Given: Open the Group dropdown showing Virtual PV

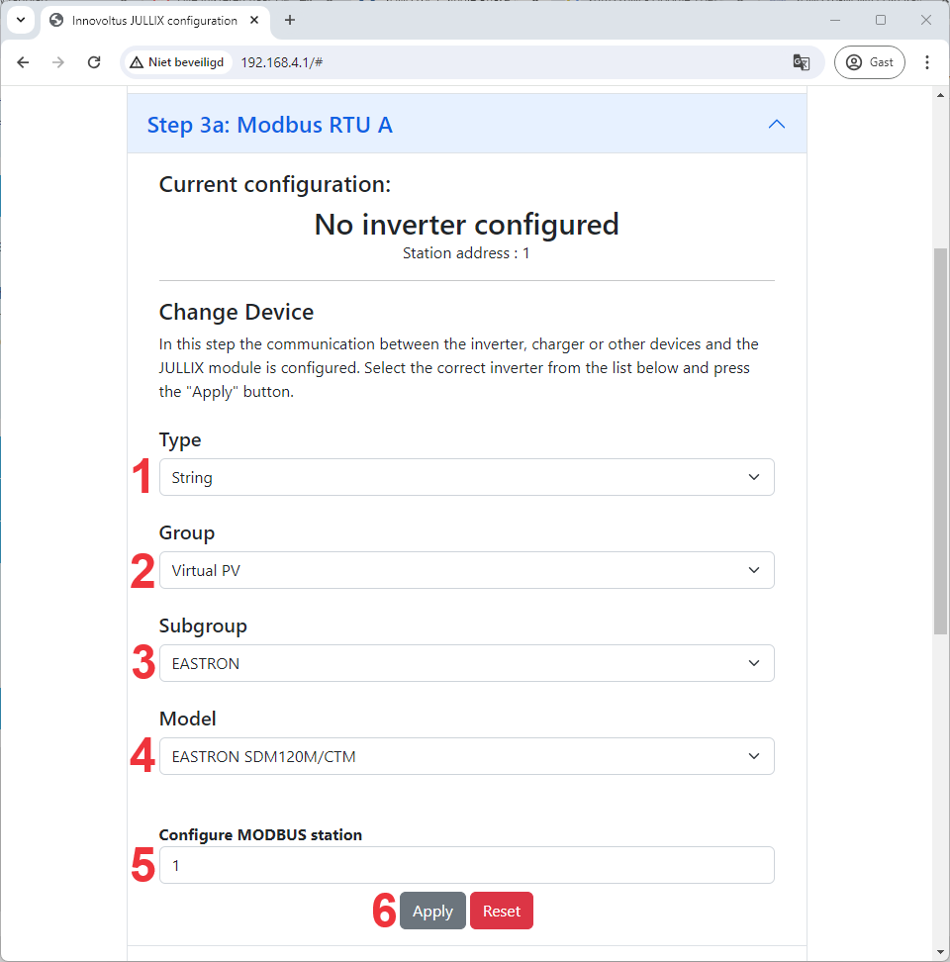Looking at the screenshot, I should tap(466, 570).
